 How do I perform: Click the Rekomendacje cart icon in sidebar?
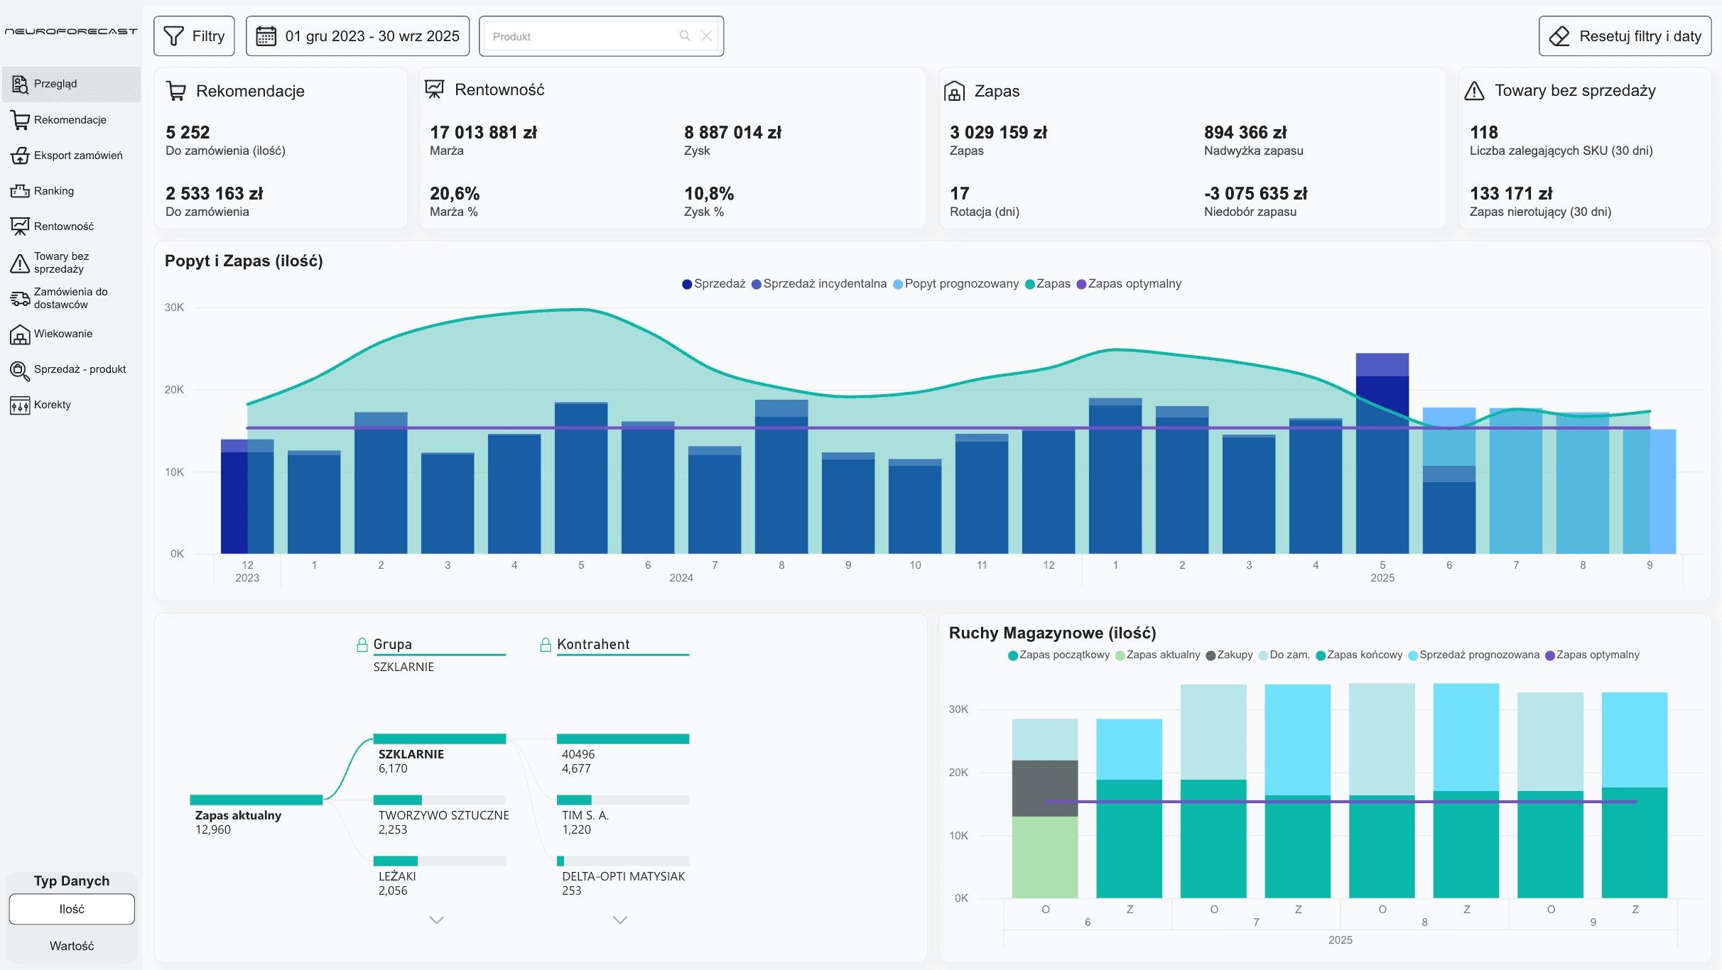20,120
